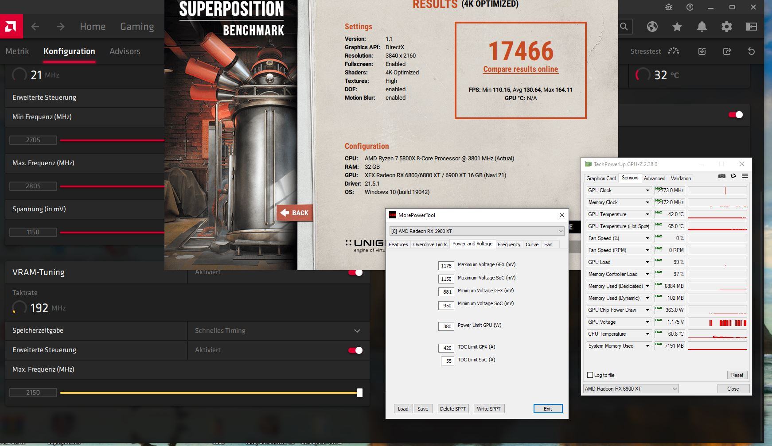This screenshot has width=772, height=446.
Task: Click Compare results online link
Action: click(x=520, y=69)
